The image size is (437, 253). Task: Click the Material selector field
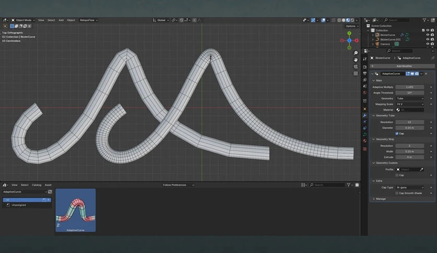tap(410, 110)
